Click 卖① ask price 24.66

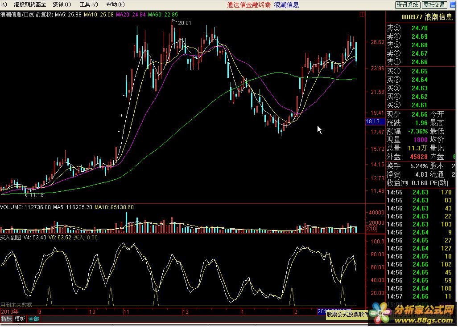coord(420,62)
